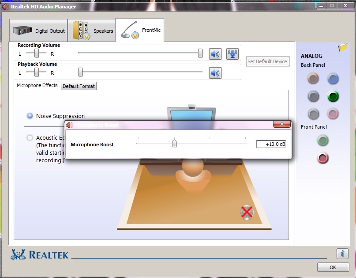Viewport: 356px width, 278px height.
Task: Click the pink back panel jack
Action: [333, 114]
